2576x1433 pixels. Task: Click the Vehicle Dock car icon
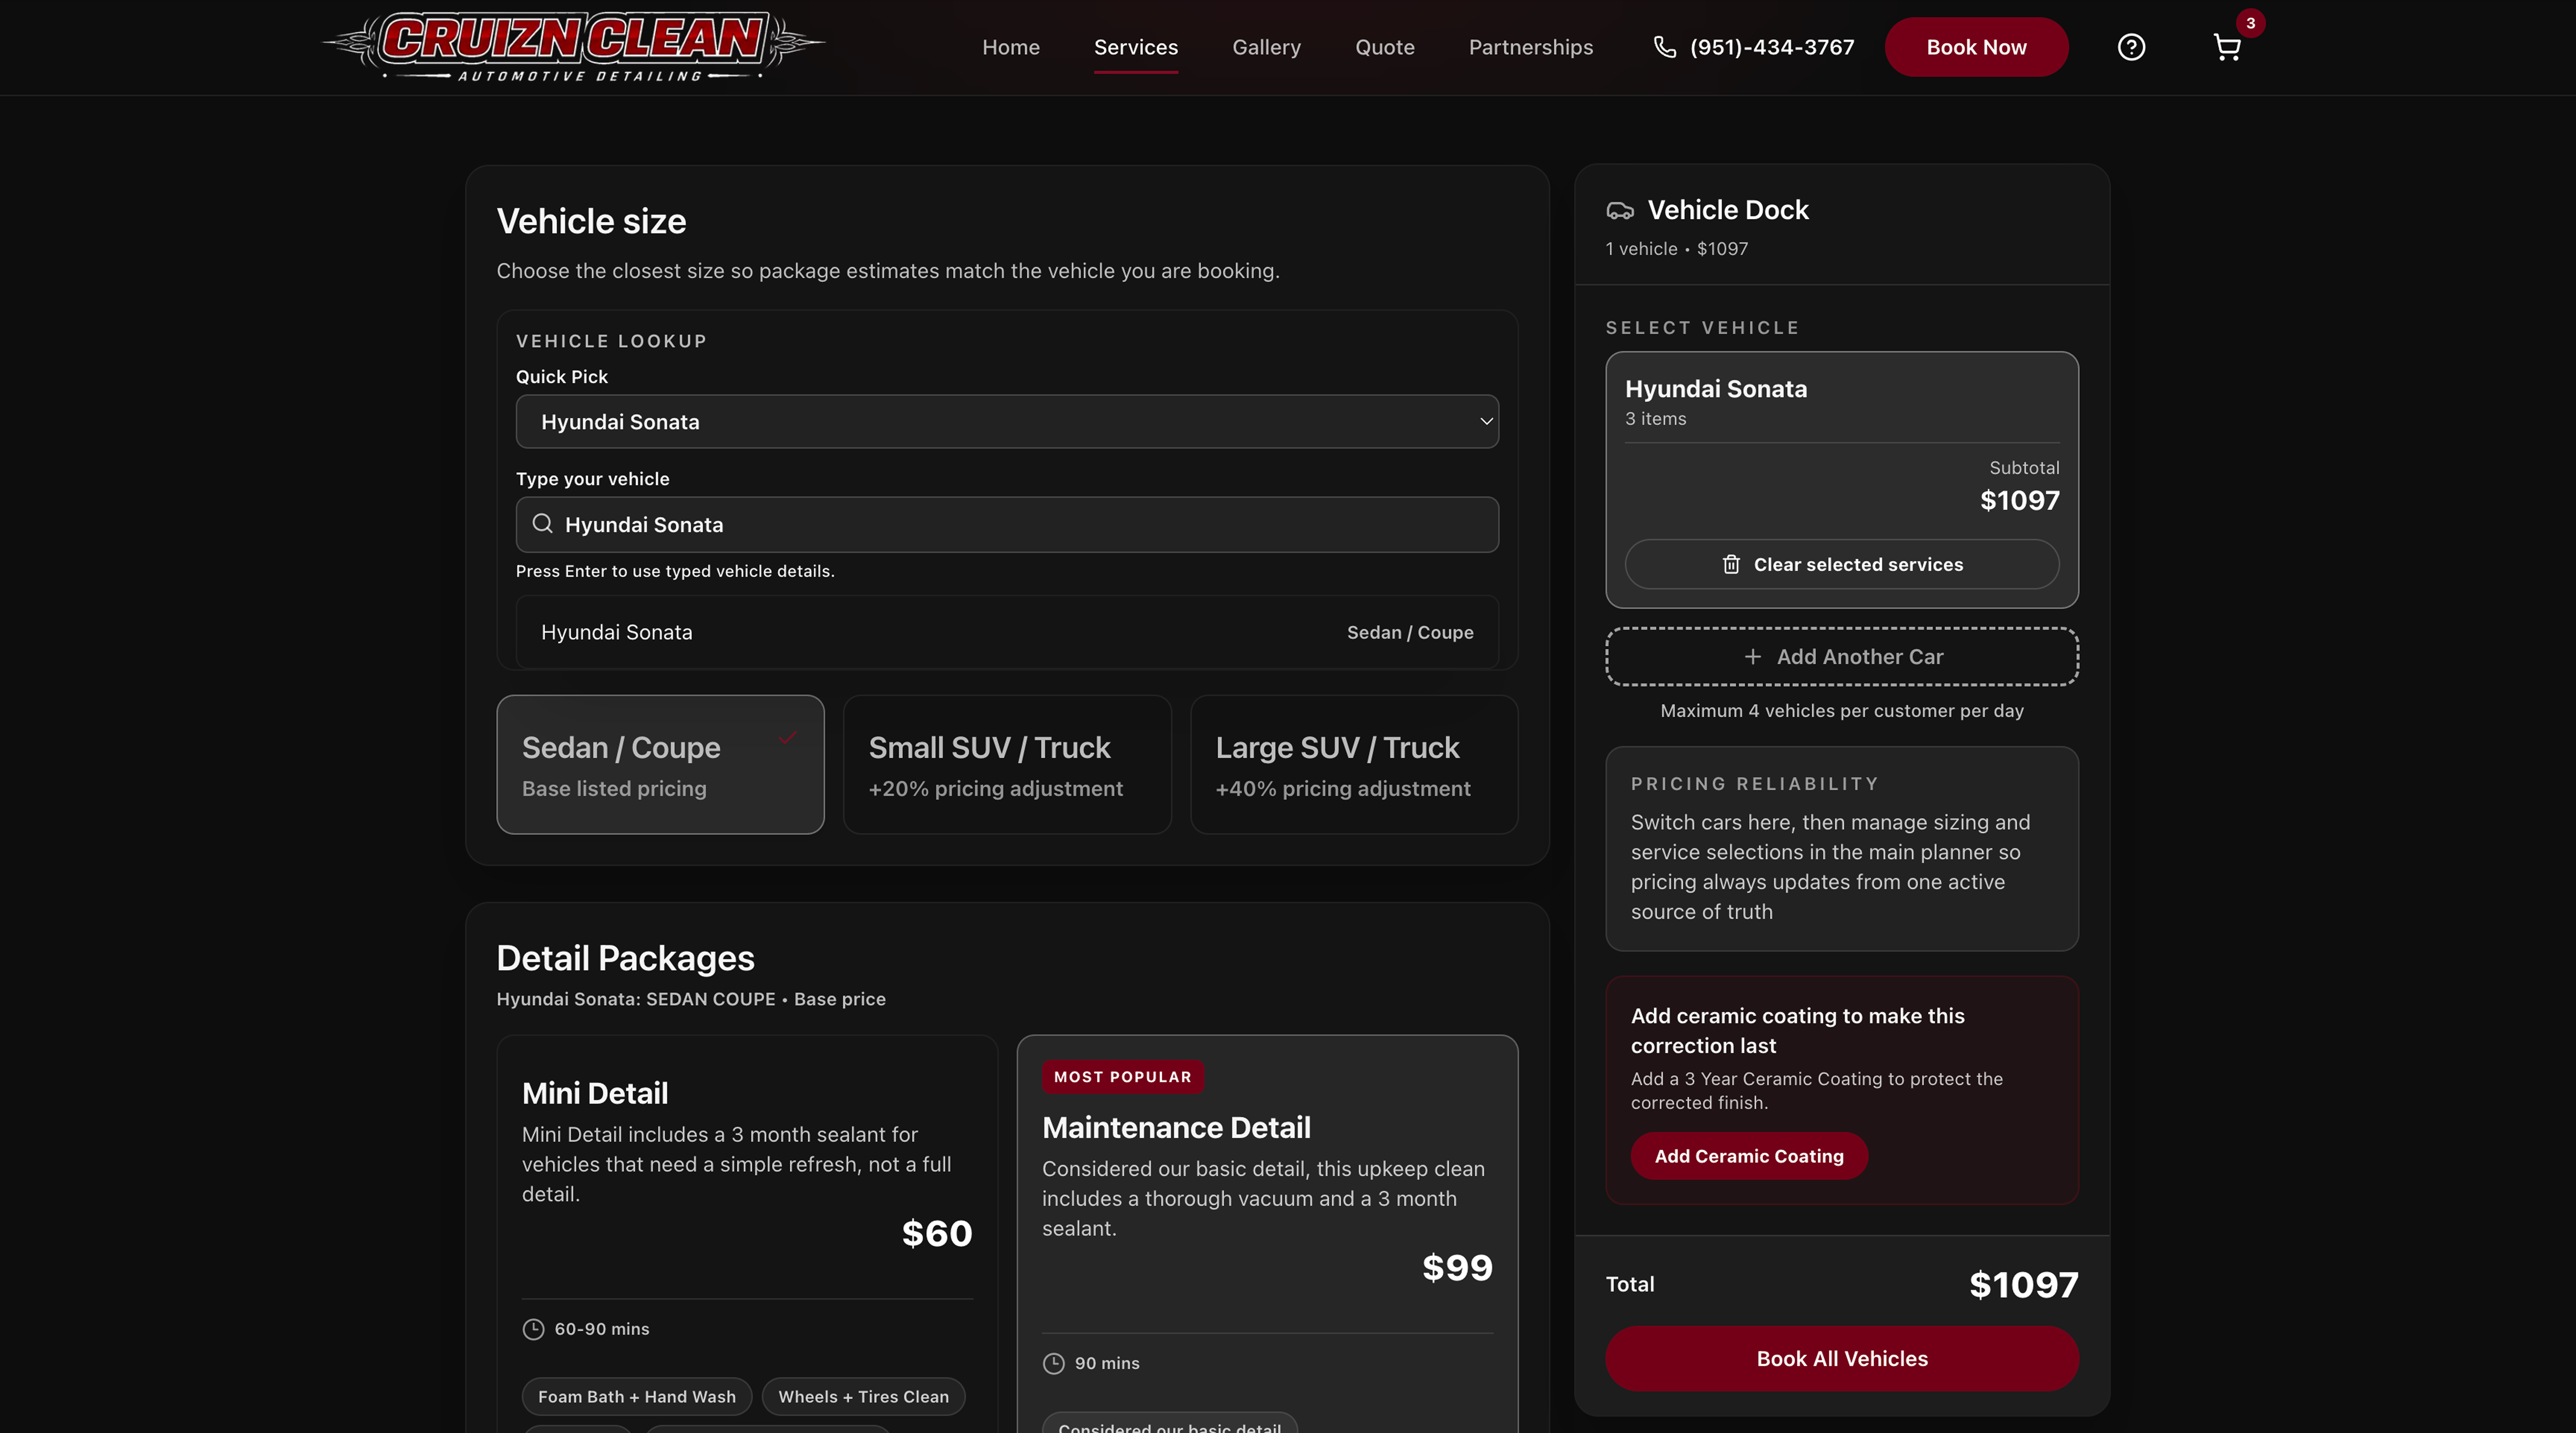(1620, 210)
